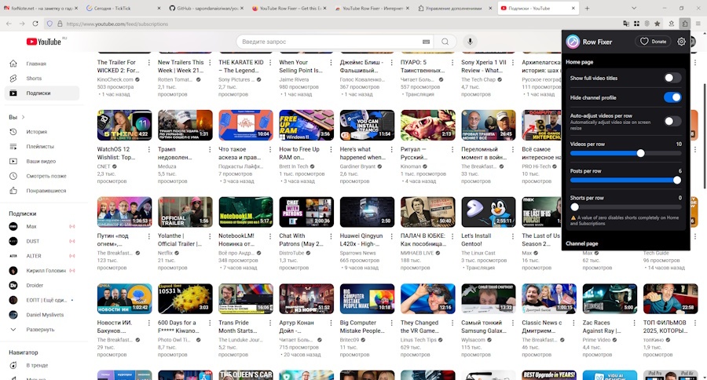Open Плейлисты in the sidebar
Image resolution: width=707 pixels, height=380 pixels.
click(40, 147)
